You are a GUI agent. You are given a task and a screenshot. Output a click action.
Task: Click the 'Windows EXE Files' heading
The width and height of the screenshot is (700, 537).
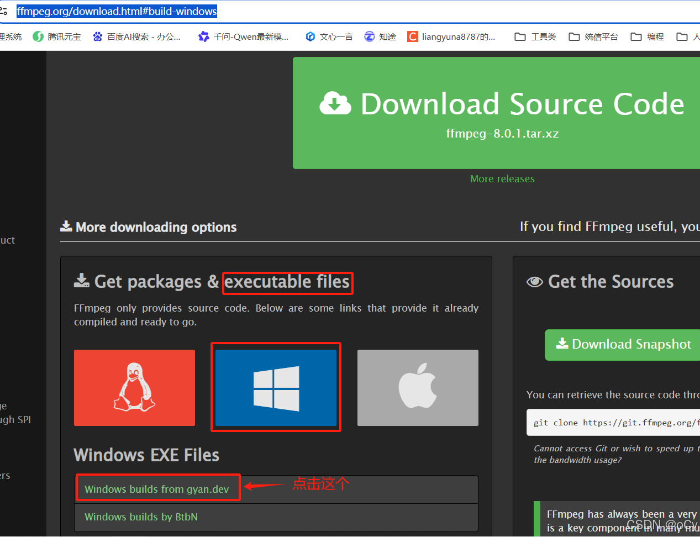pos(146,455)
